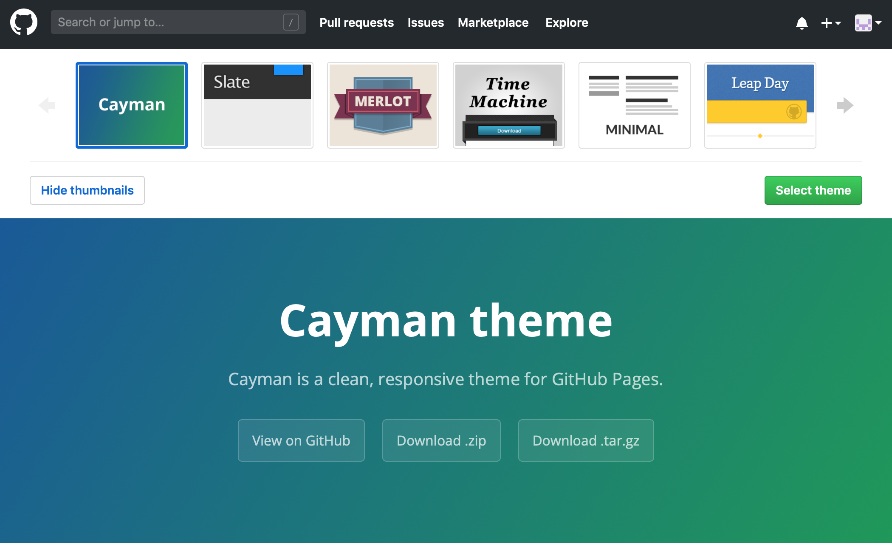
Task: Hide thumbnails panel
Action: [88, 189]
